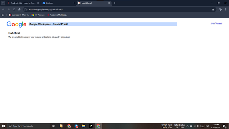The height and width of the screenshot is (129, 229).
Task: Reload the current page
Action: coord(14,9)
